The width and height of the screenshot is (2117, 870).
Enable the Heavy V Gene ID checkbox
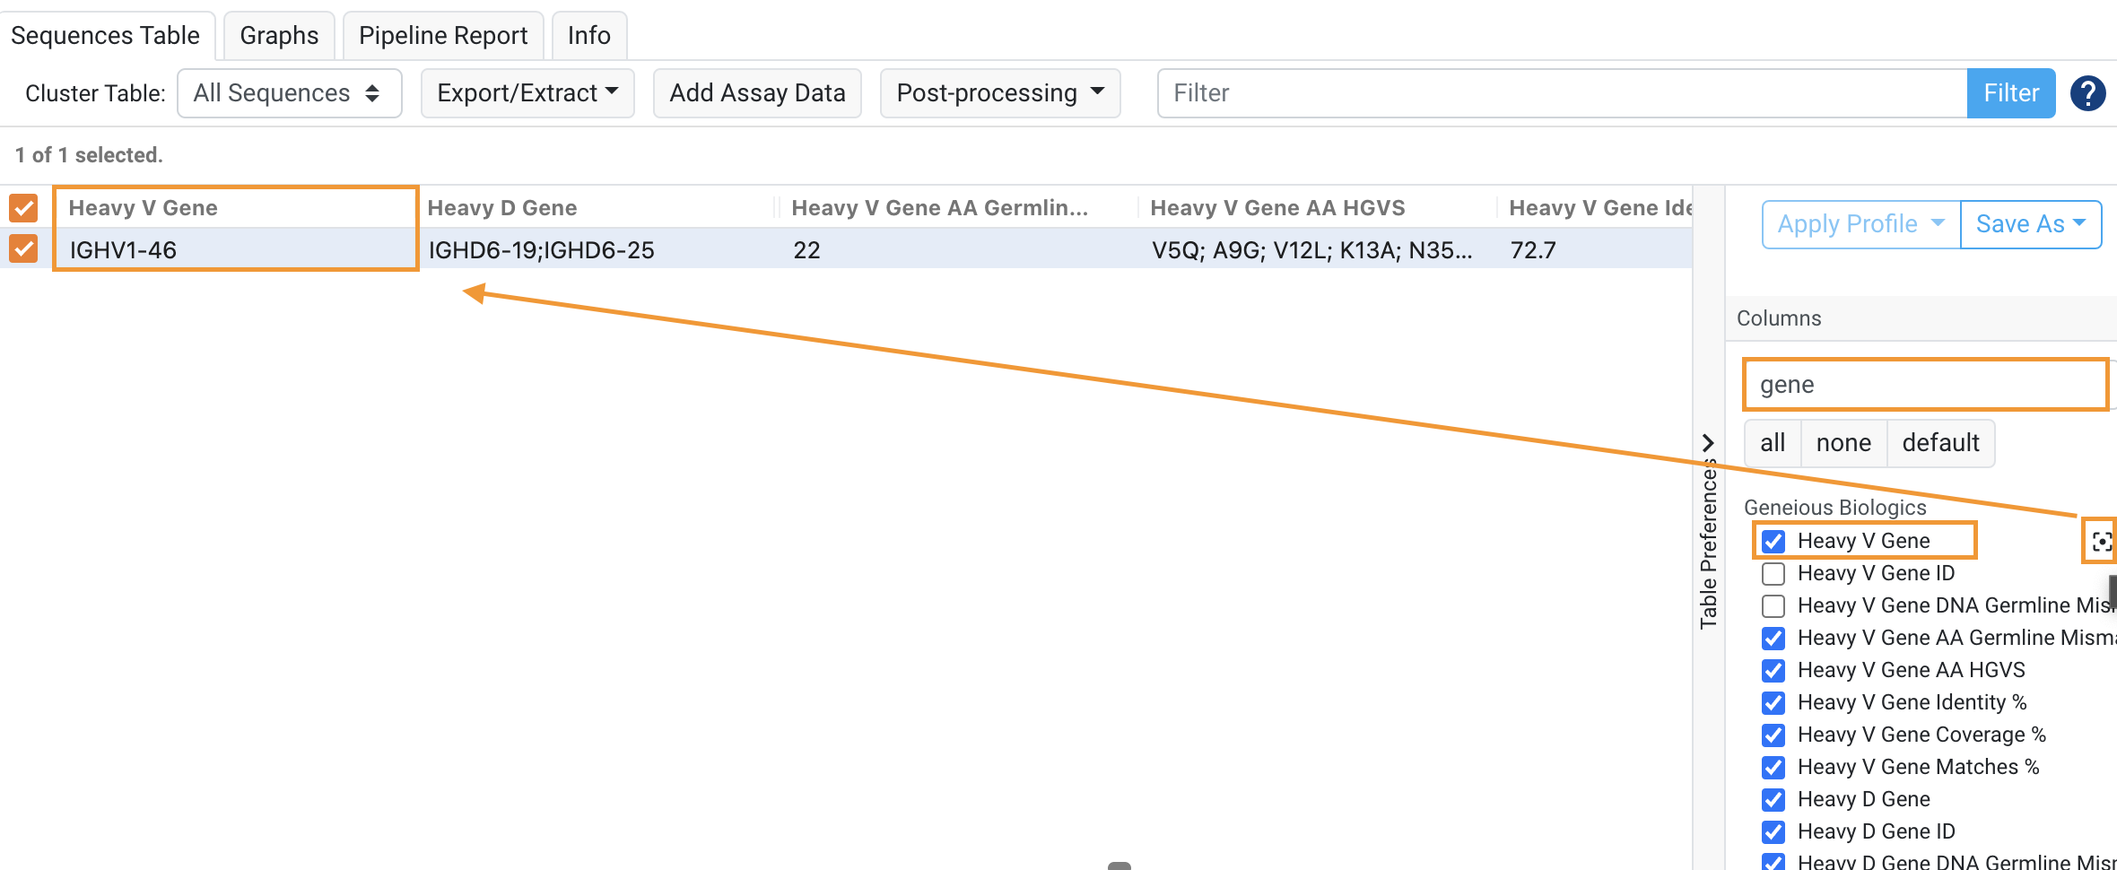1773,573
